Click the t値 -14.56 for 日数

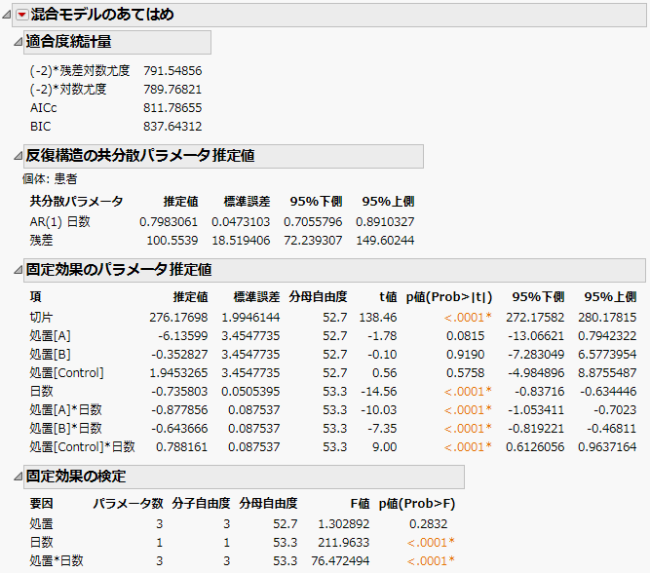tap(379, 392)
